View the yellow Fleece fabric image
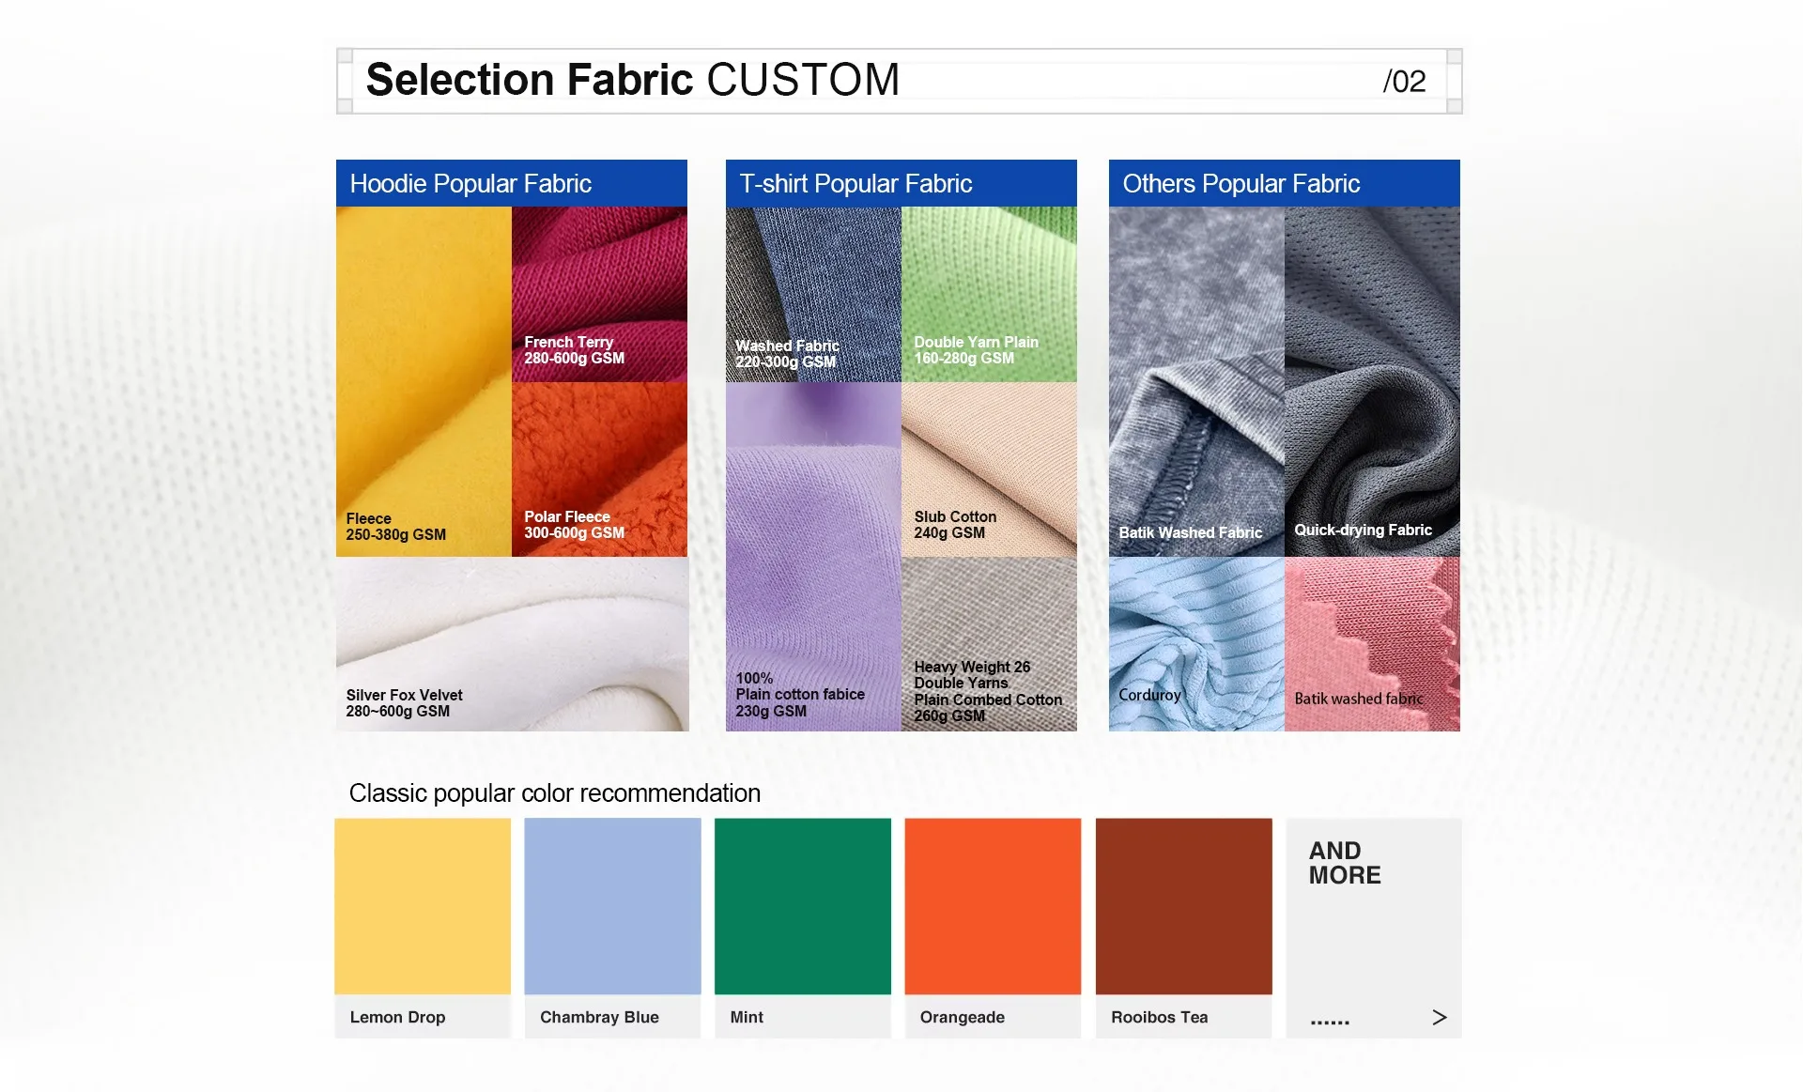Screen dimensions: 1803x1092 (424, 380)
